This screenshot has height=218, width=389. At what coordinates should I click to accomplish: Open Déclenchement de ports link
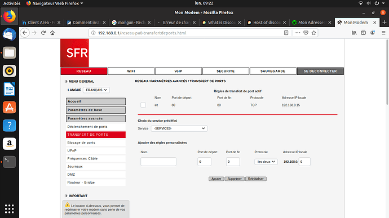96,127
